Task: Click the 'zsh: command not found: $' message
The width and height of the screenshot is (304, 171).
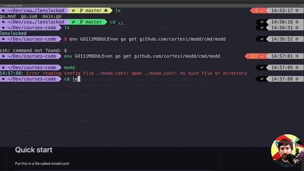Action: point(33,50)
